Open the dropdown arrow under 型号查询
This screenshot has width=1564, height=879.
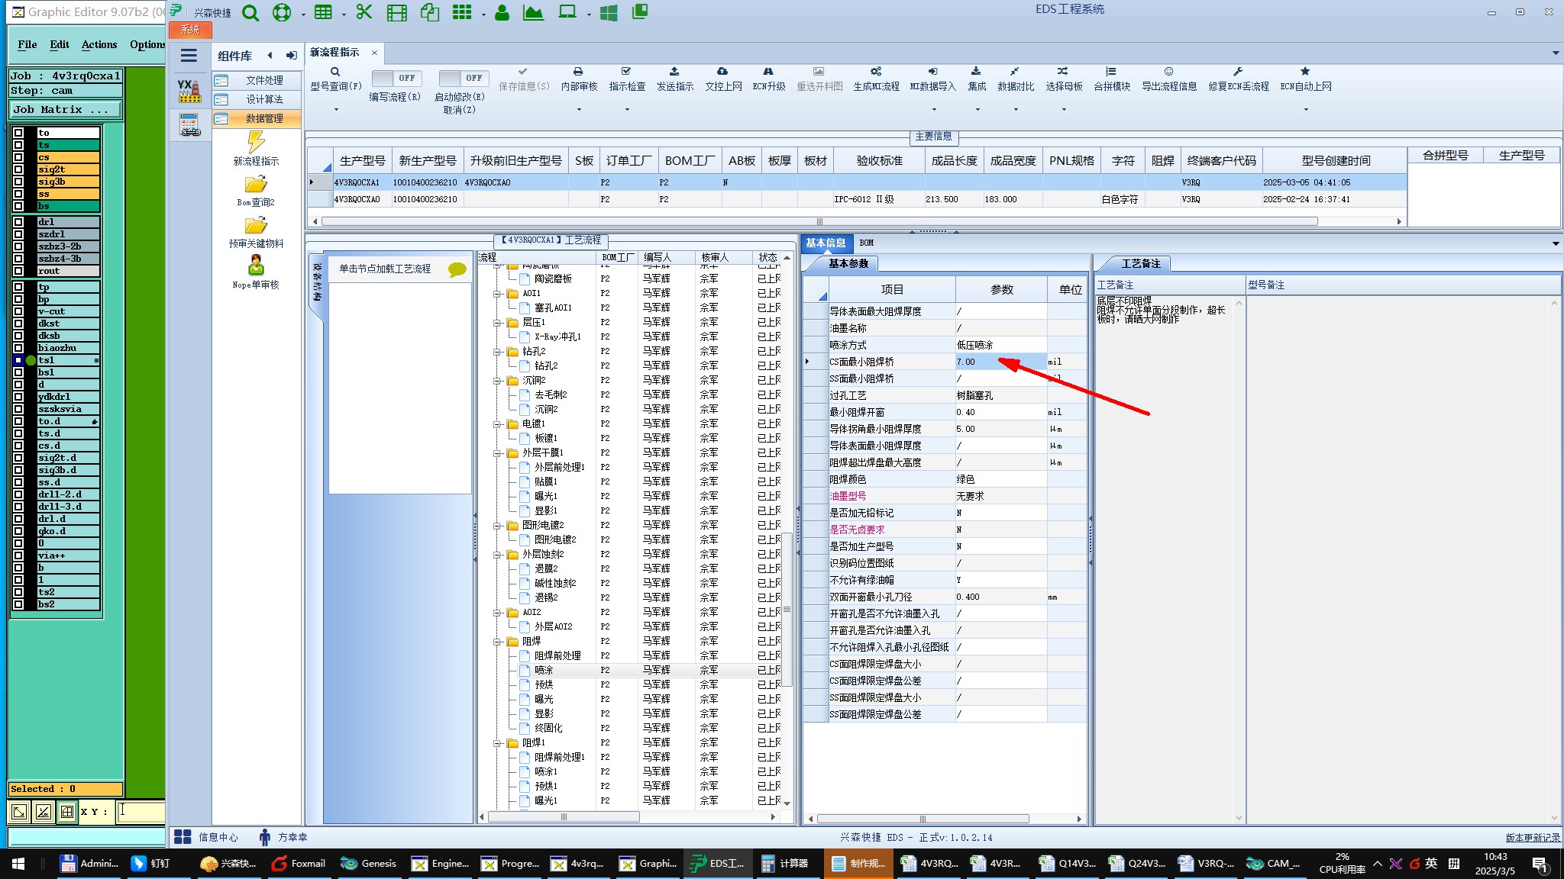click(x=336, y=110)
